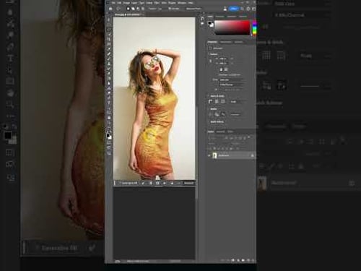Click the toolbar background color swatch
The width and height of the screenshot is (361, 271).
tap(110, 137)
